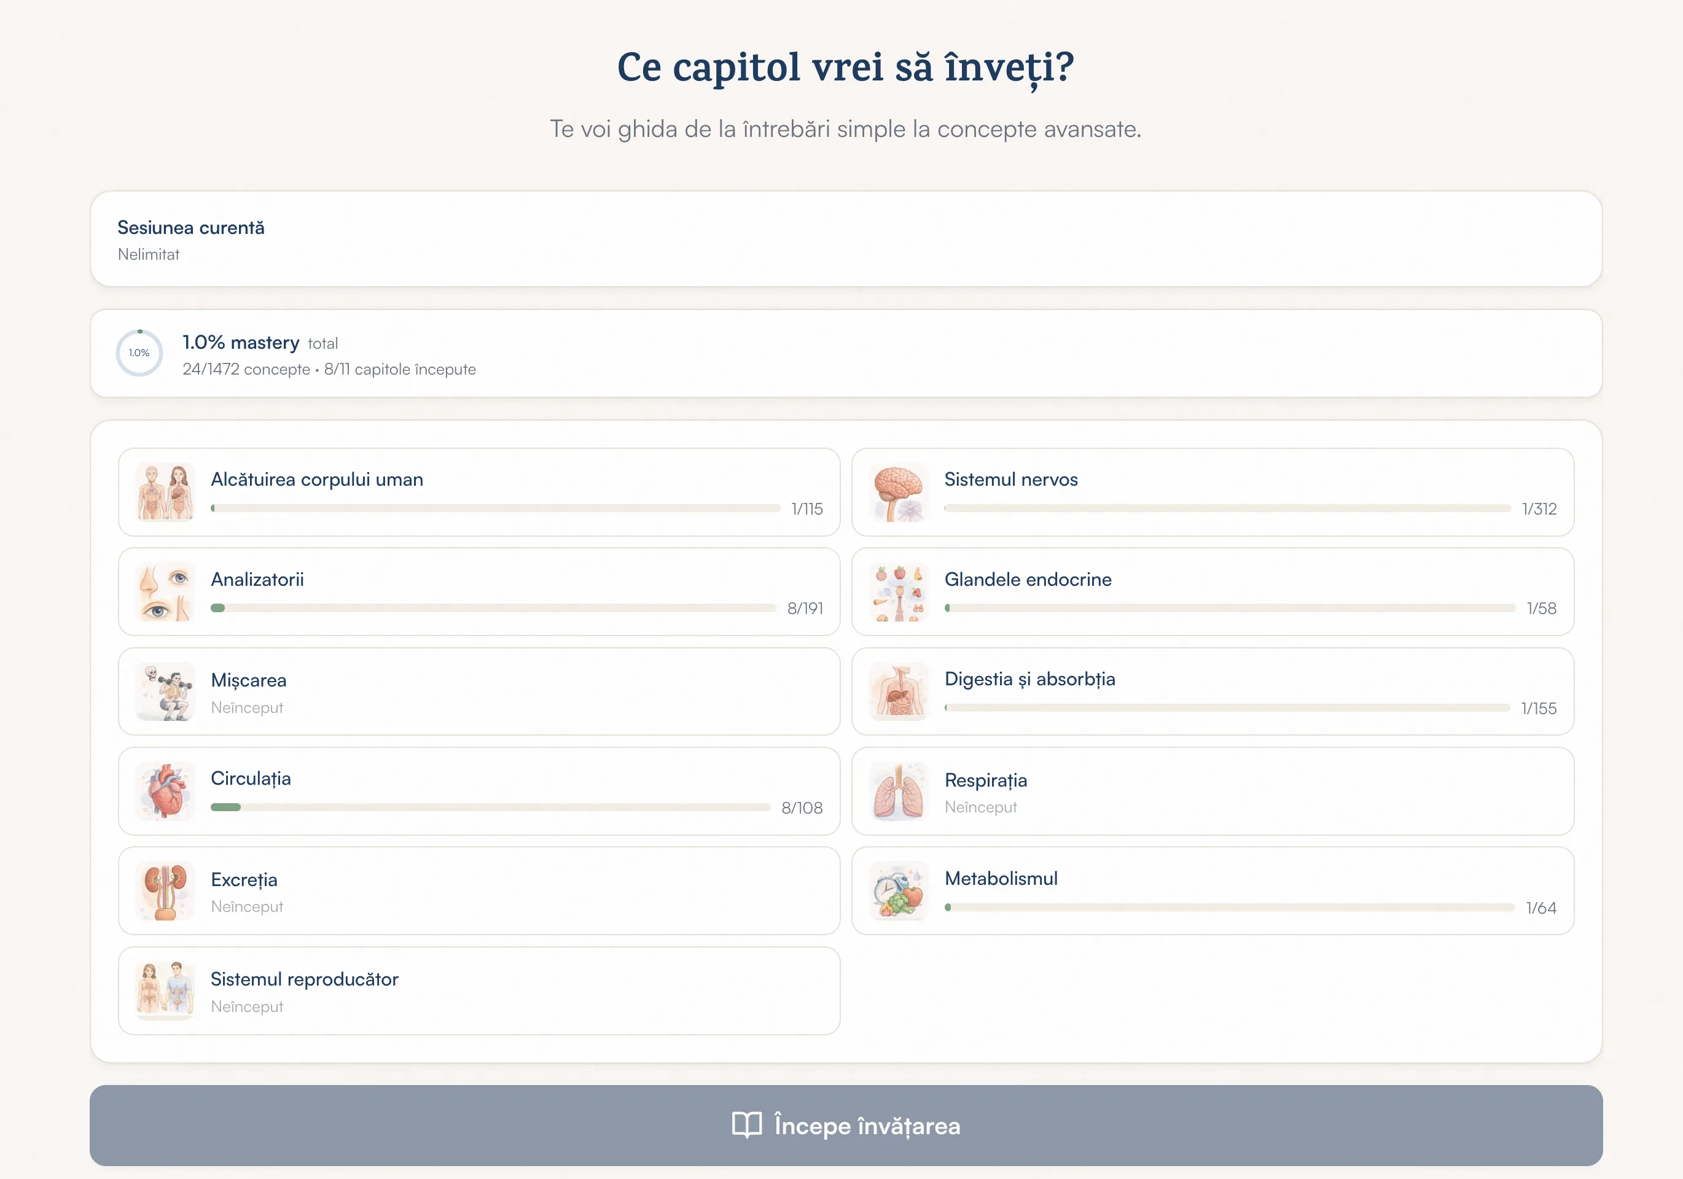1683x1179 pixels.
Task: Click the brain icon for Sistemul nervos
Action: [899, 492]
